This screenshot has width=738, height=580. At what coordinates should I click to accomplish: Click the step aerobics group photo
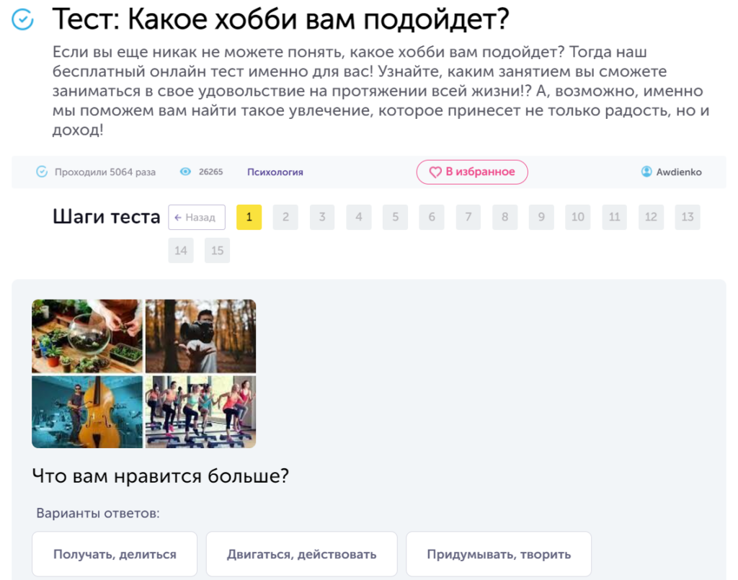pyautogui.click(x=200, y=411)
